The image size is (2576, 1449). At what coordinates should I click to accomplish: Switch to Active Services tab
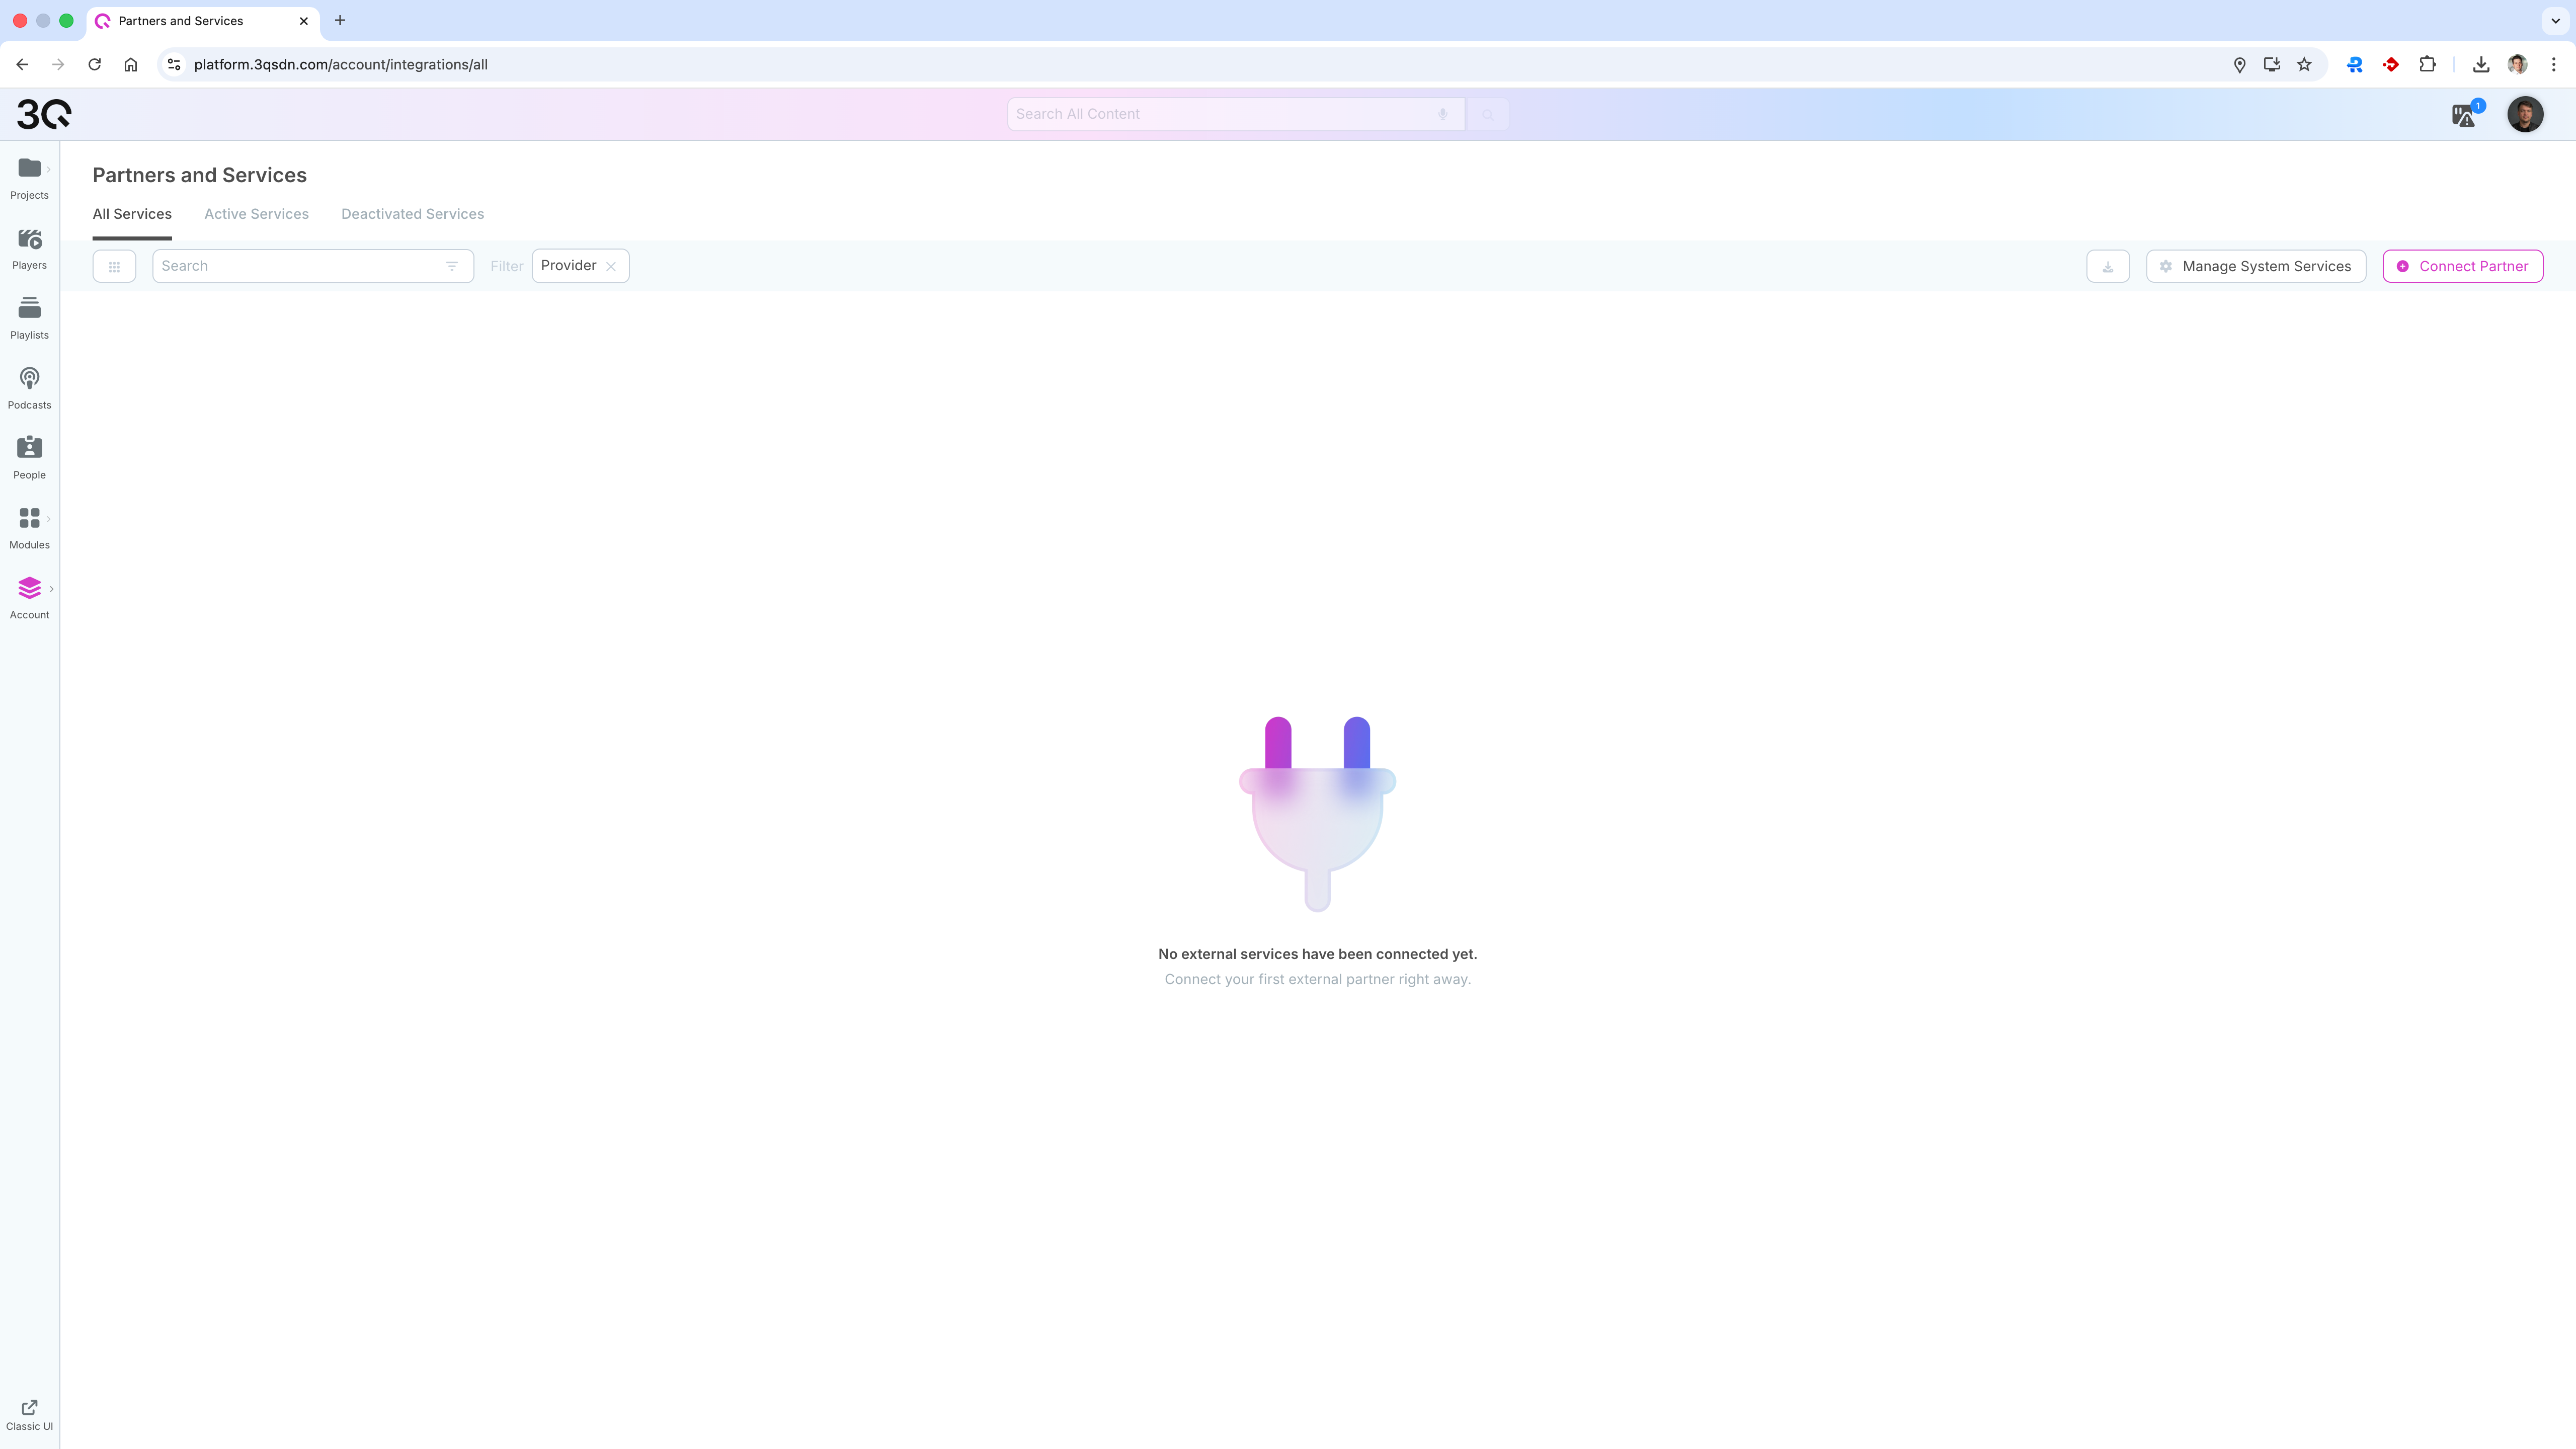click(256, 214)
